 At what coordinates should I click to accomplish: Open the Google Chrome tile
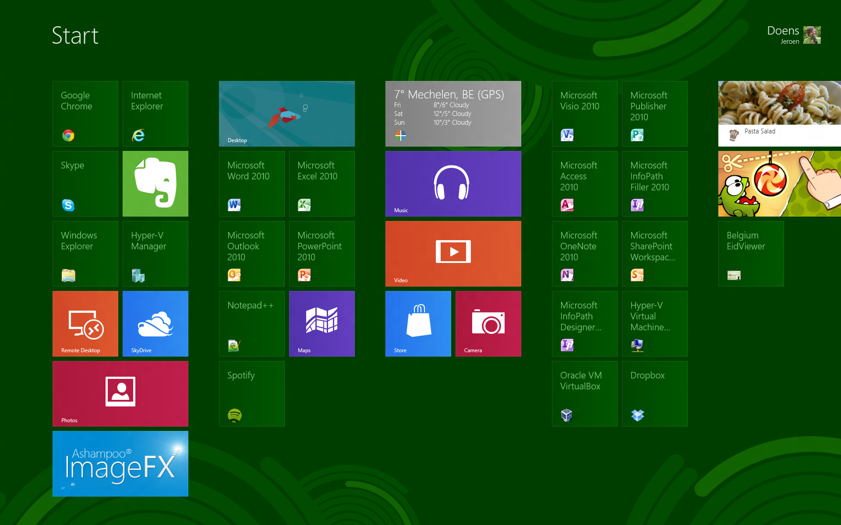tap(85, 114)
